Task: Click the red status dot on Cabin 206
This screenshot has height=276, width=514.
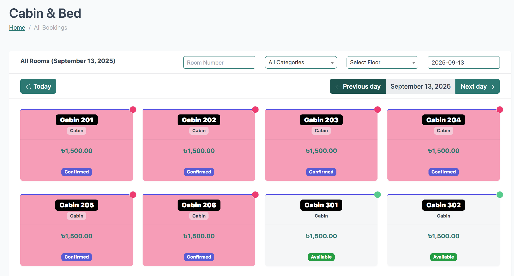Action: pos(255,195)
